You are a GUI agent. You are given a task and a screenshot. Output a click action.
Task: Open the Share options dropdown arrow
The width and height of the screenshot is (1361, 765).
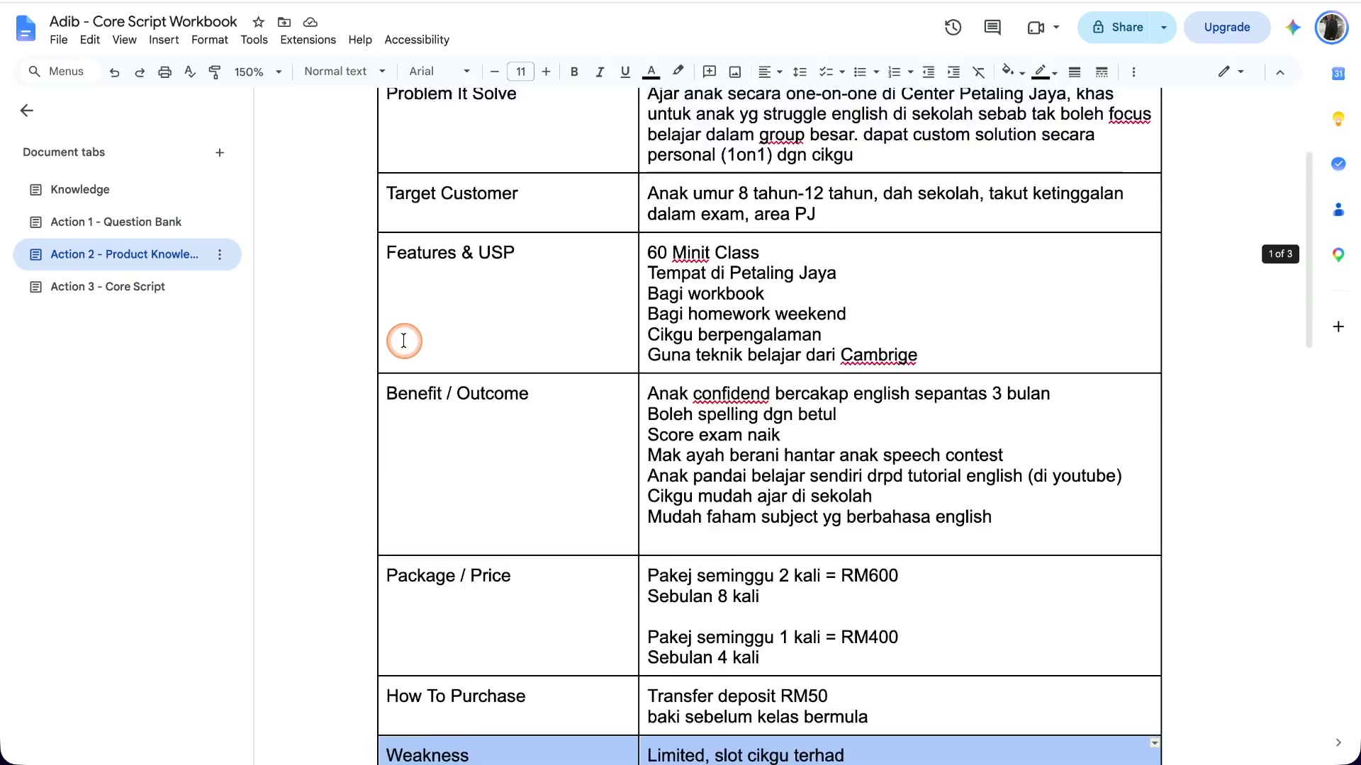pyautogui.click(x=1164, y=27)
